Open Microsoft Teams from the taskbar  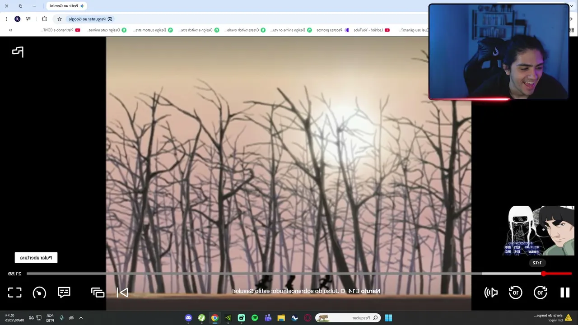click(x=268, y=318)
